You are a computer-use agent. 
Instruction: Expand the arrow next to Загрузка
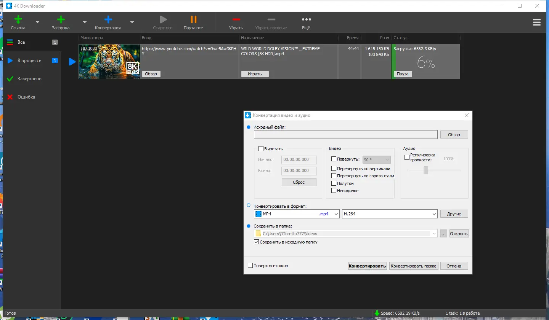85,22
